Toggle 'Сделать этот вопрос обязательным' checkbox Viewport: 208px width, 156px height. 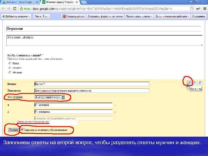tap(22, 130)
